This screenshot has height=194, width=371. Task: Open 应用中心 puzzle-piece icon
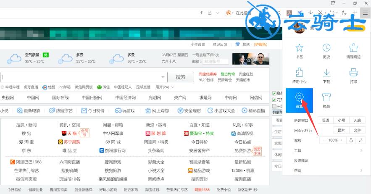coord(299,72)
